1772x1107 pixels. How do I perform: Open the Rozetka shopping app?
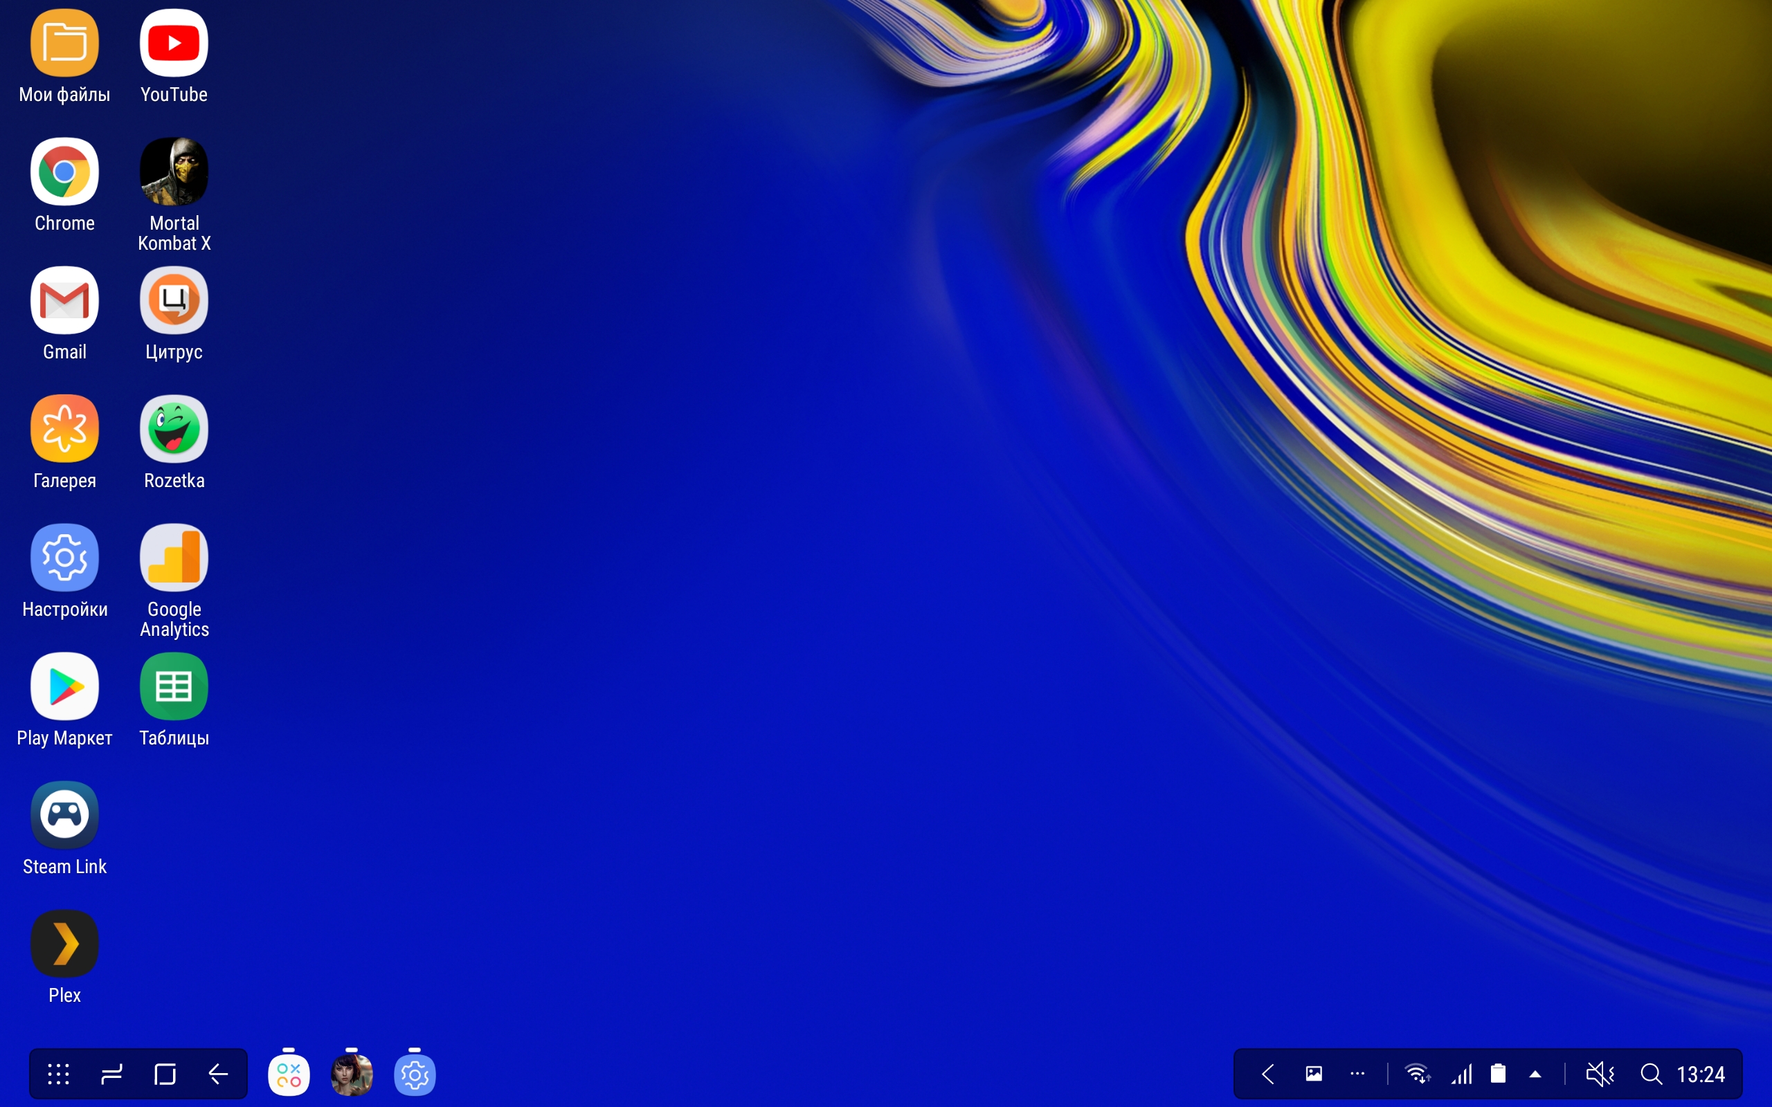point(174,429)
